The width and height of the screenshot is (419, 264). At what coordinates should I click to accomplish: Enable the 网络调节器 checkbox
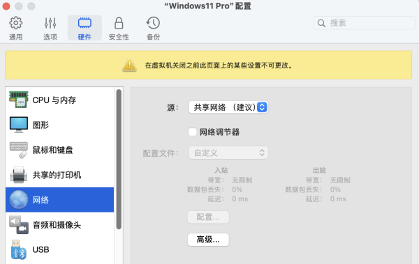[x=193, y=132]
